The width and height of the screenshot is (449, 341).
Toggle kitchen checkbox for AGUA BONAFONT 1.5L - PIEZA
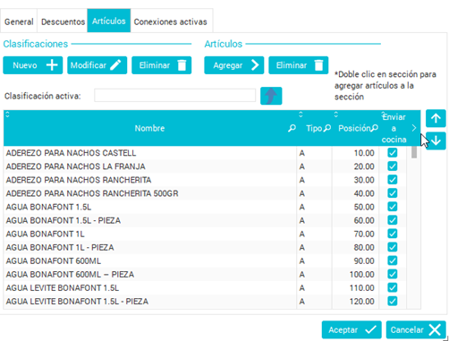[x=393, y=220]
